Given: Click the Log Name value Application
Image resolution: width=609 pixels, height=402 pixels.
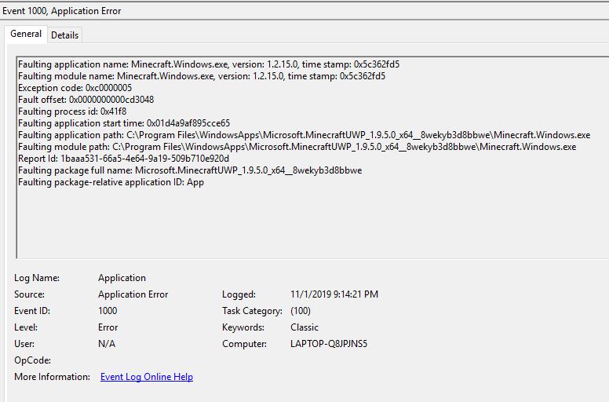Looking at the screenshot, I should click(122, 278).
